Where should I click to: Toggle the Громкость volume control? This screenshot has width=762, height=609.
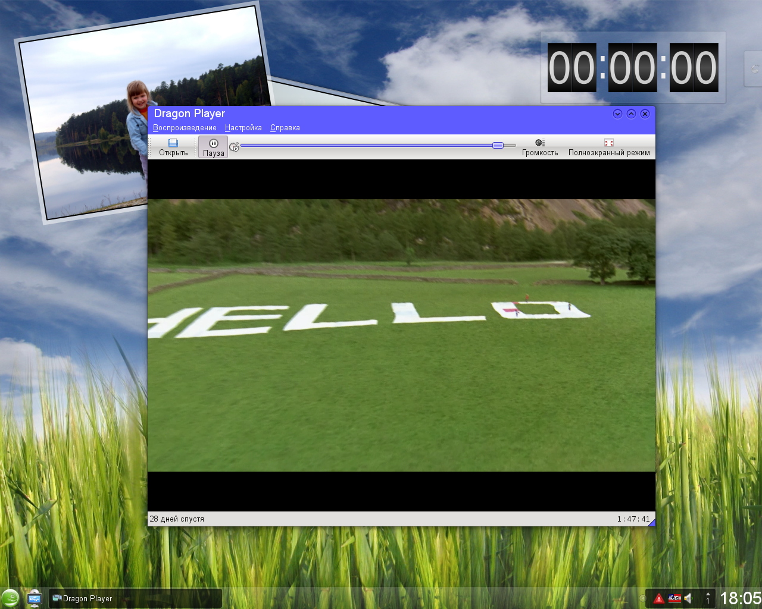click(540, 147)
